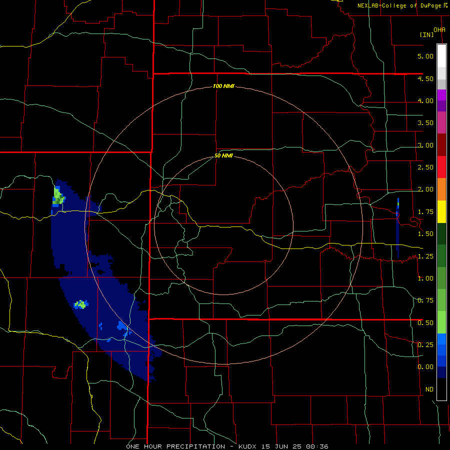Select the magenta swatch near 4.00
This screenshot has height=450, width=450.
tap(441, 95)
